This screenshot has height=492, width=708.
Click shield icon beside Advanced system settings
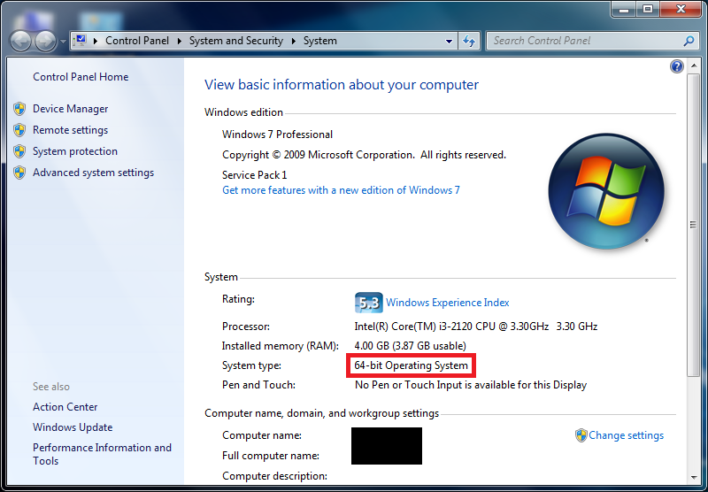[19, 173]
